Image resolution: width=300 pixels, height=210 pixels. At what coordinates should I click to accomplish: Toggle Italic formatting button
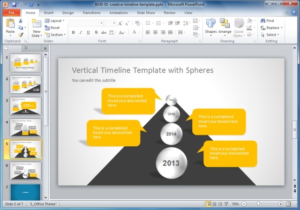coord(81,32)
